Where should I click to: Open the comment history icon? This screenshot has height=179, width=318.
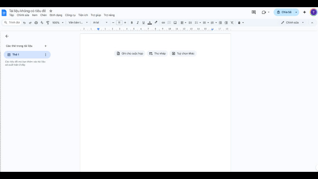pyautogui.click(x=254, y=12)
